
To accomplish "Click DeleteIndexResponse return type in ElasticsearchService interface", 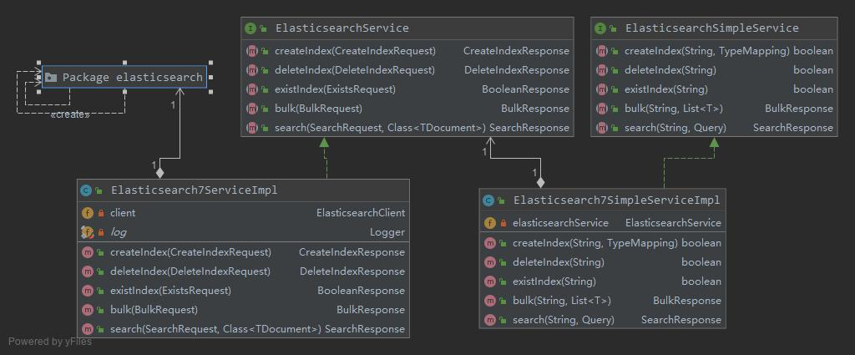I will (517, 70).
